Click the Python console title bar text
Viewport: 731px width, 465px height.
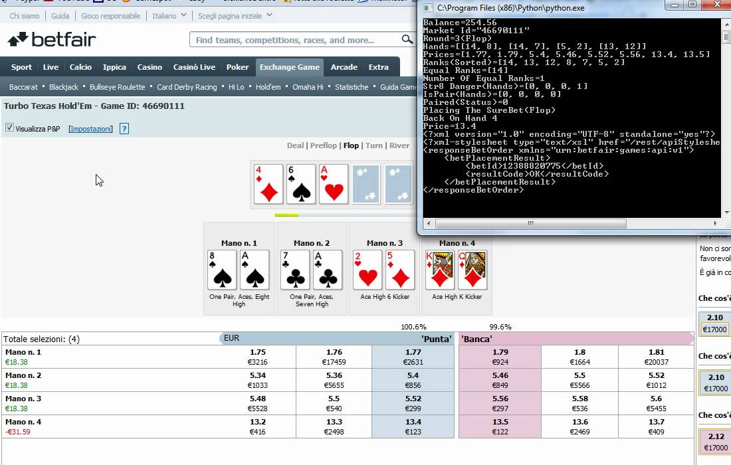point(510,8)
